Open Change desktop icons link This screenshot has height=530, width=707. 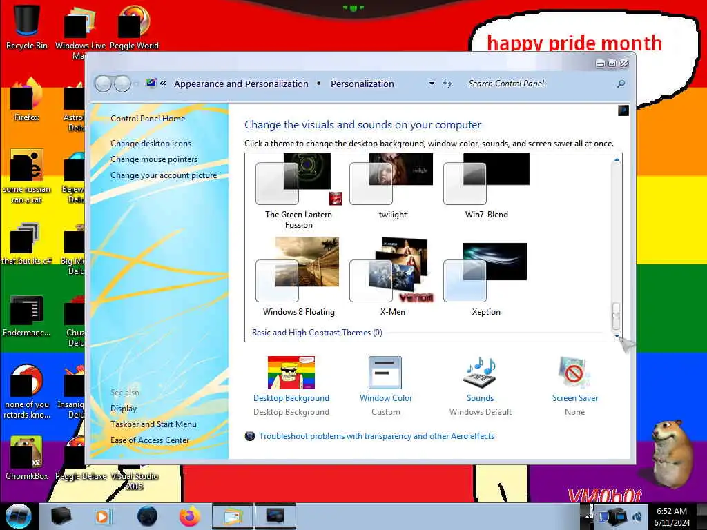pyautogui.click(x=151, y=144)
